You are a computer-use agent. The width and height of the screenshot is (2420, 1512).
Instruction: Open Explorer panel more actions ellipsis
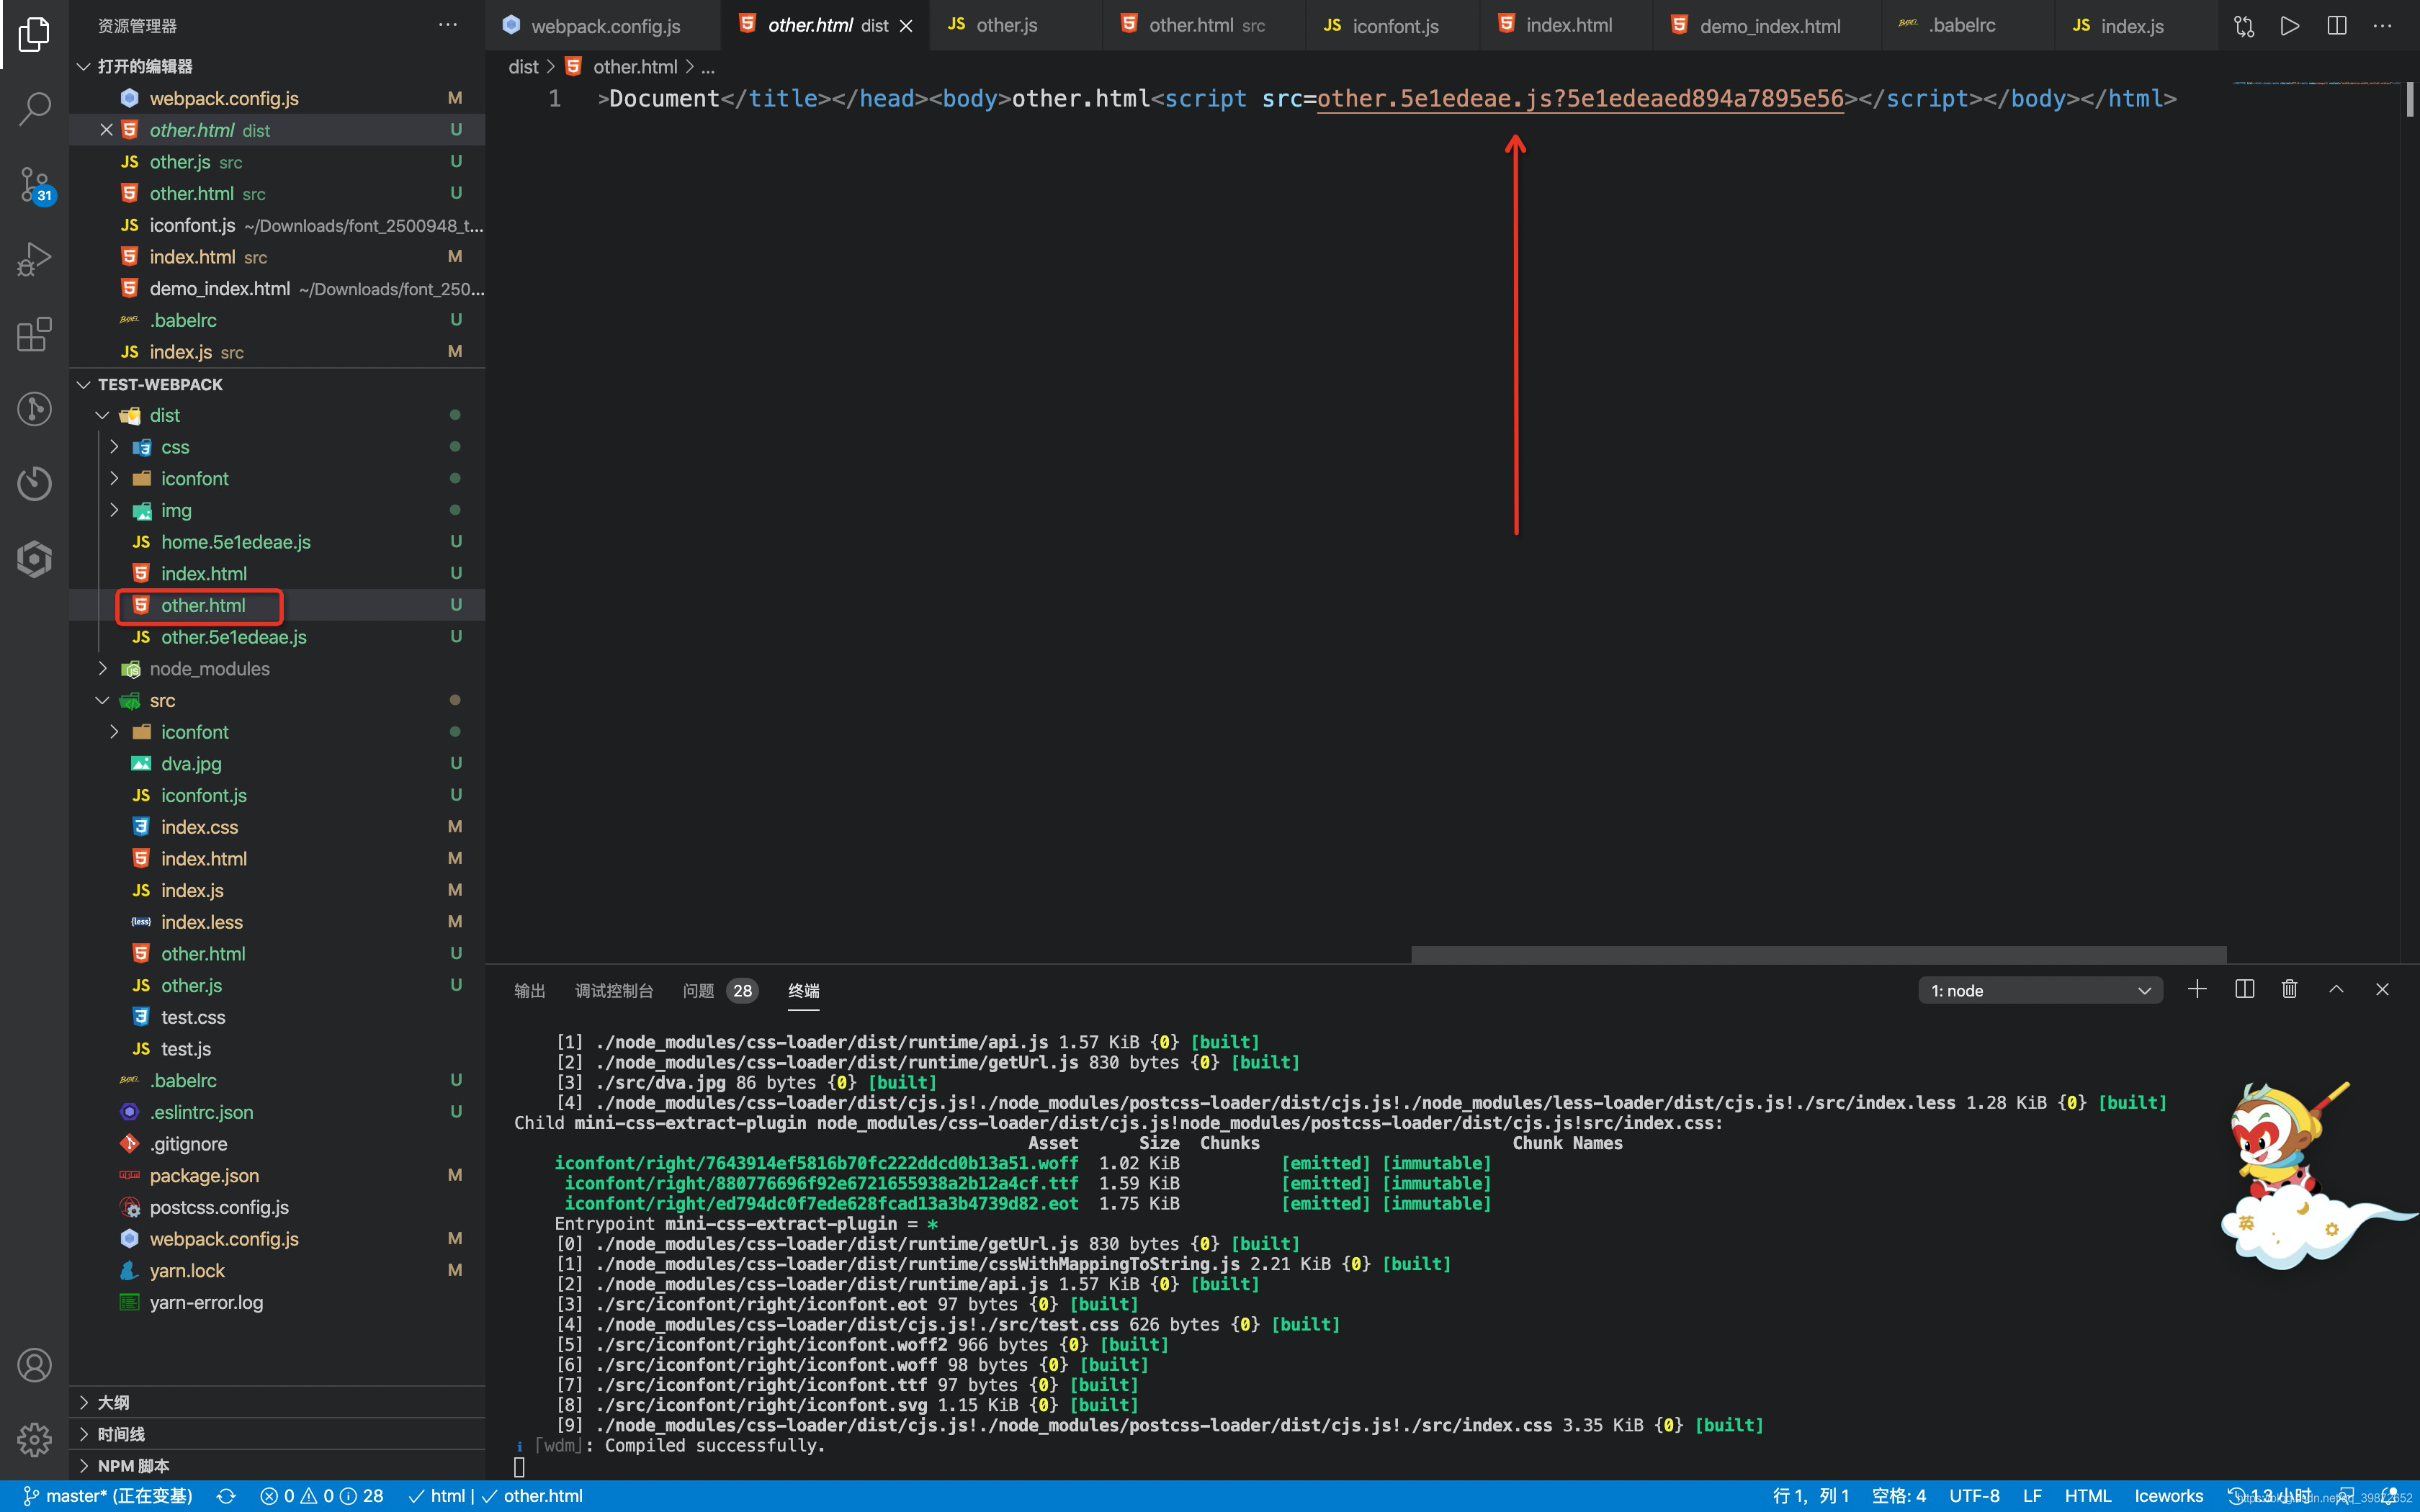[x=448, y=25]
